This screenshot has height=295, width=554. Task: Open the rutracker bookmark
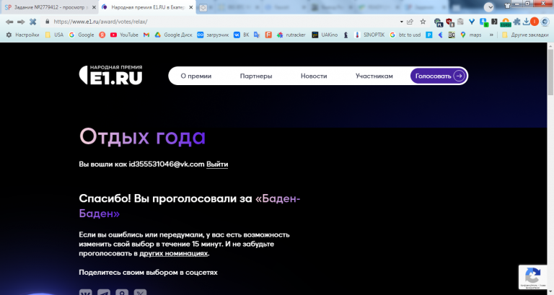tap(291, 35)
